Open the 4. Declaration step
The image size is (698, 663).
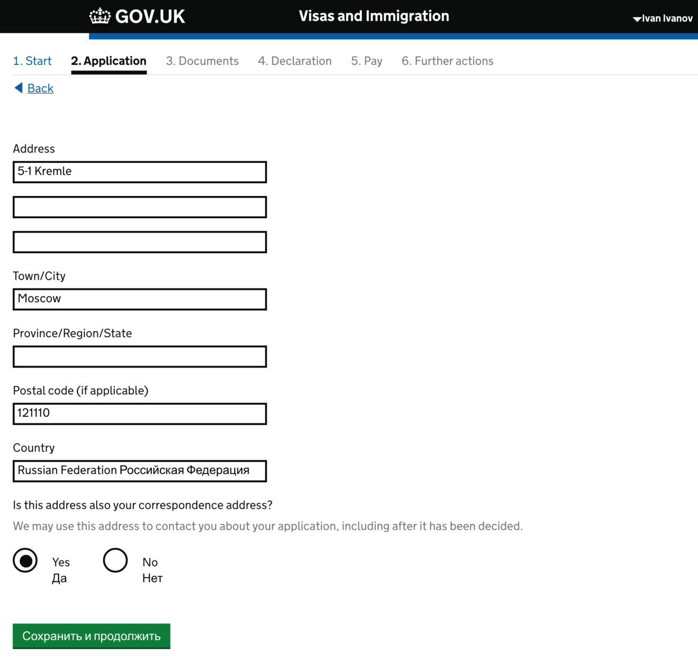pyautogui.click(x=295, y=61)
